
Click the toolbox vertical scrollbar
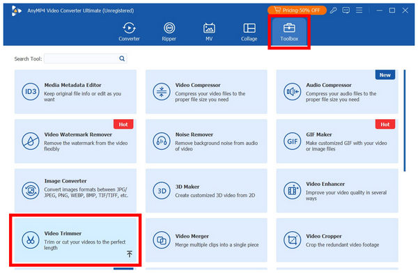(x=405, y=120)
